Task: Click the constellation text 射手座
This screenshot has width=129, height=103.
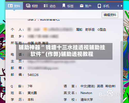Action: click(90, 30)
